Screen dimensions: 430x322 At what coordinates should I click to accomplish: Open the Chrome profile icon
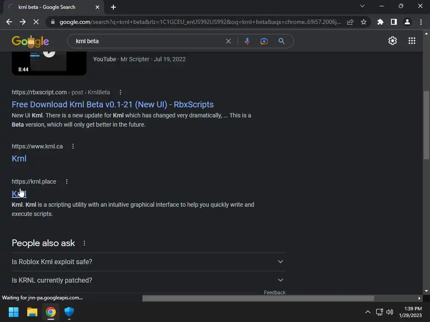pyautogui.click(x=407, y=22)
